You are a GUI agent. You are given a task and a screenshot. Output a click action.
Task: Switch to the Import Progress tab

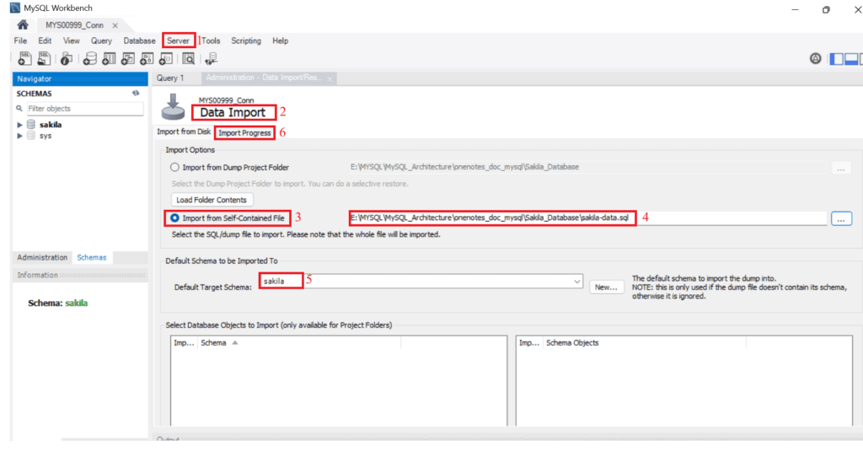coord(245,132)
